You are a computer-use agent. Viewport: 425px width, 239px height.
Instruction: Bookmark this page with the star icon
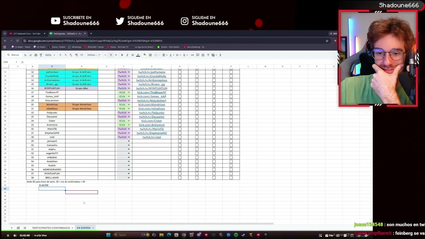pos(327,41)
